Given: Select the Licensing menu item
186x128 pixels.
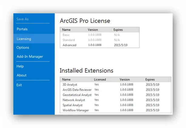Looking at the screenshot, I should pos(24,39).
